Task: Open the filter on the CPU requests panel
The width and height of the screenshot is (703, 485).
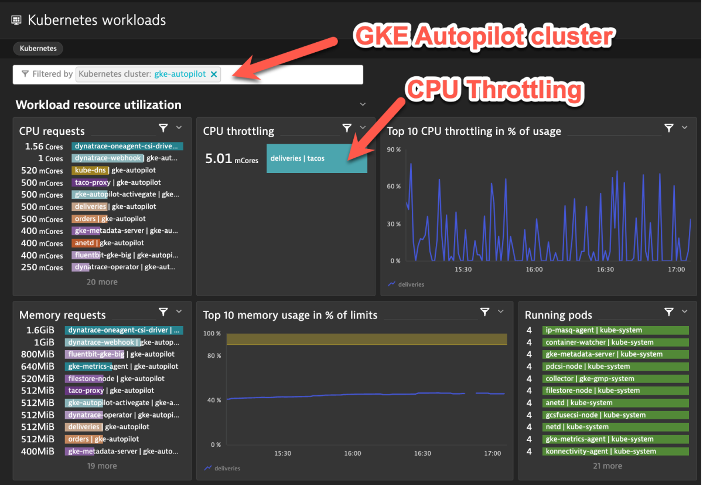Action: click(163, 127)
